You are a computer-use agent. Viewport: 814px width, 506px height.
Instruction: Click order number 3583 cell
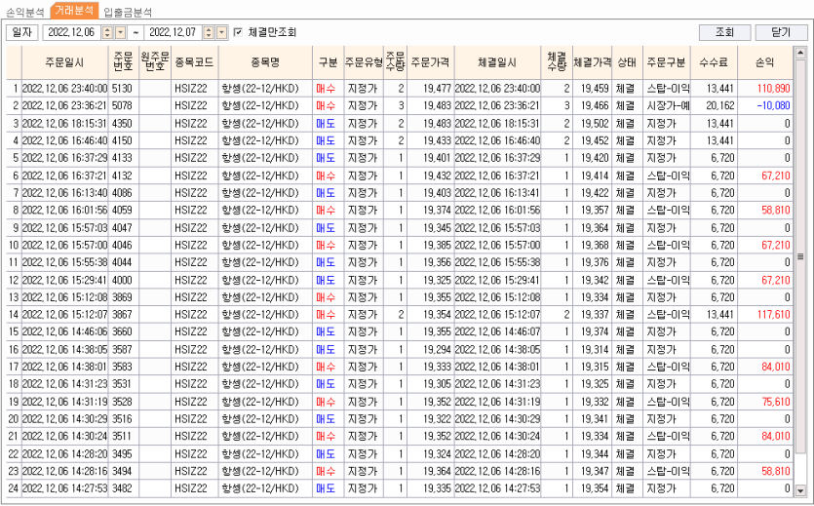[x=124, y=367]
